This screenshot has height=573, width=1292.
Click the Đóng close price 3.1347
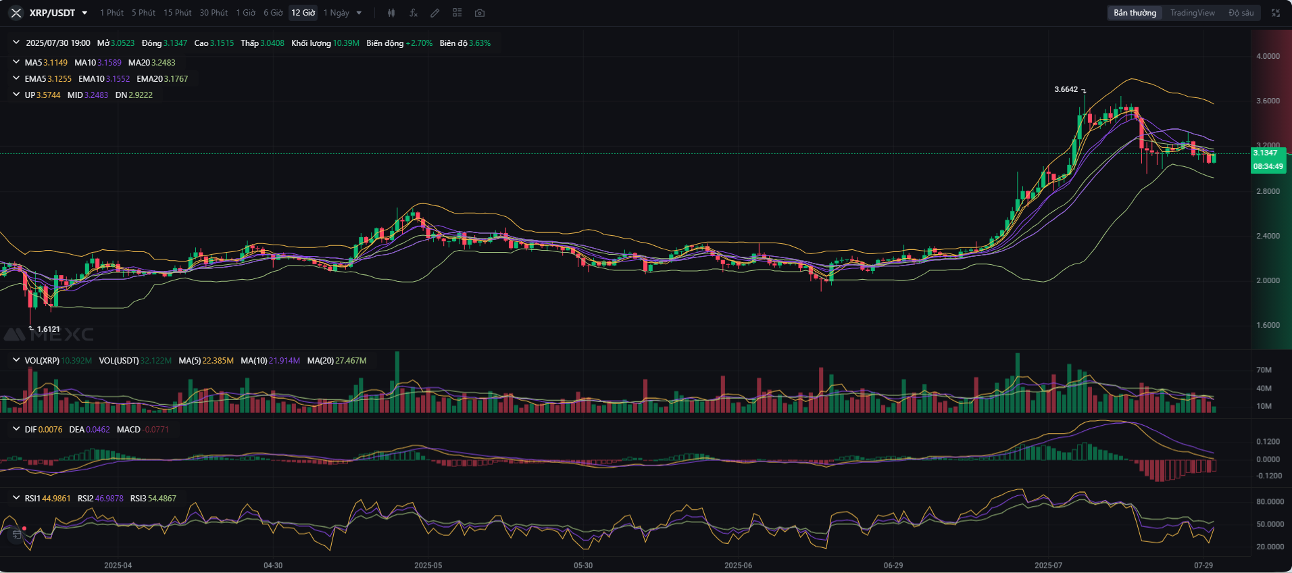(x=176, y=43)
